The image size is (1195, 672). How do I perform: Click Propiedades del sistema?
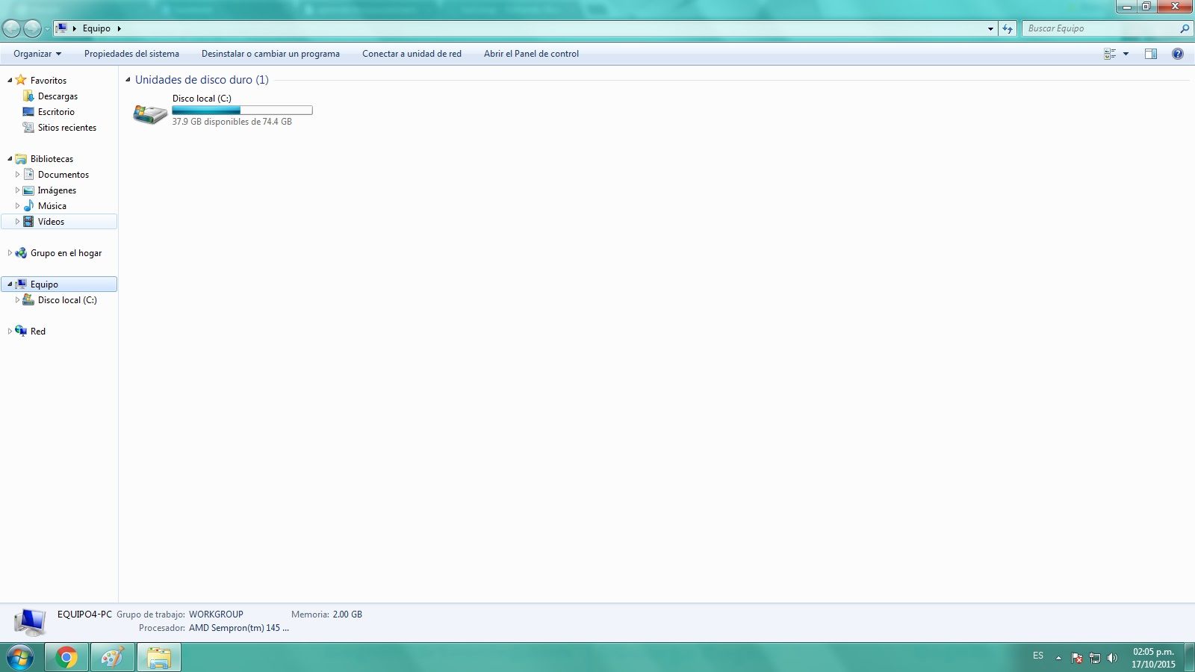tap(131, 54)
